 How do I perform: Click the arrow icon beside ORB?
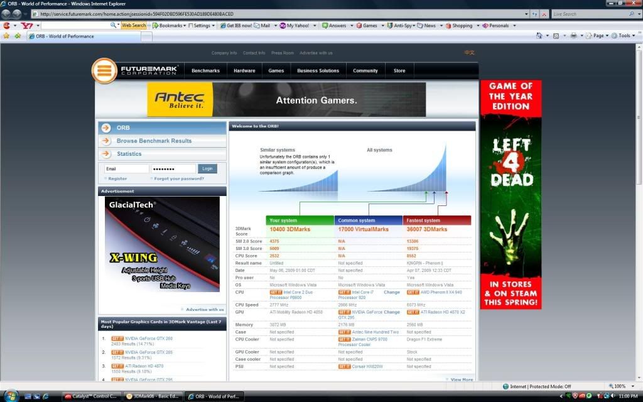(106, 128)
